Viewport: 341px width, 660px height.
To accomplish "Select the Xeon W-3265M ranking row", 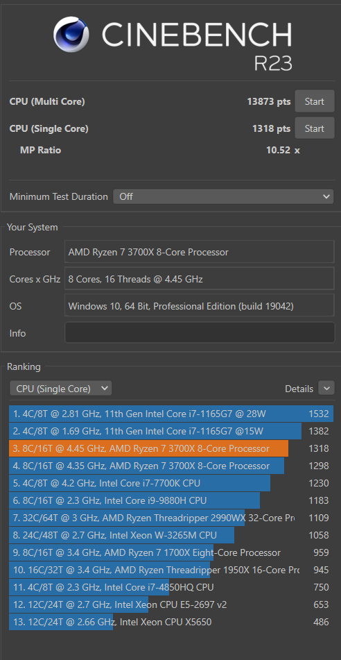I will click(170, 535).
